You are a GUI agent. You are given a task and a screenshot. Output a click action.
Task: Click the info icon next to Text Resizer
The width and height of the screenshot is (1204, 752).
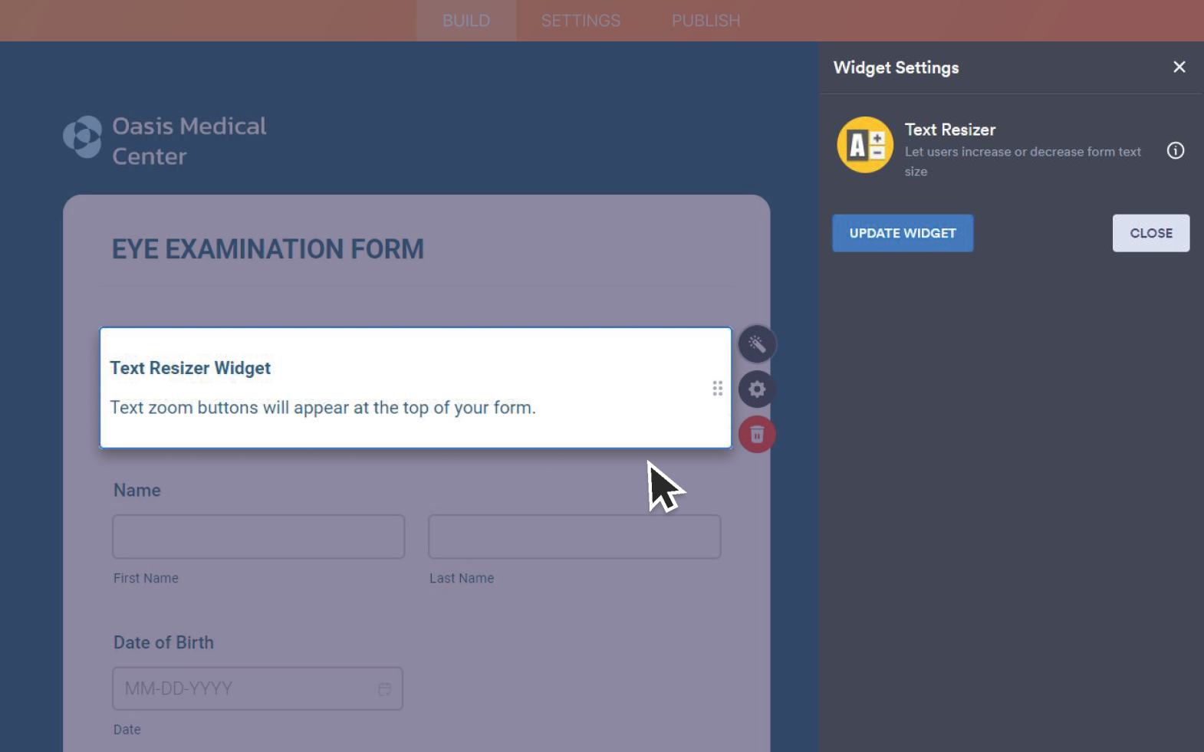click(1175, 151)
